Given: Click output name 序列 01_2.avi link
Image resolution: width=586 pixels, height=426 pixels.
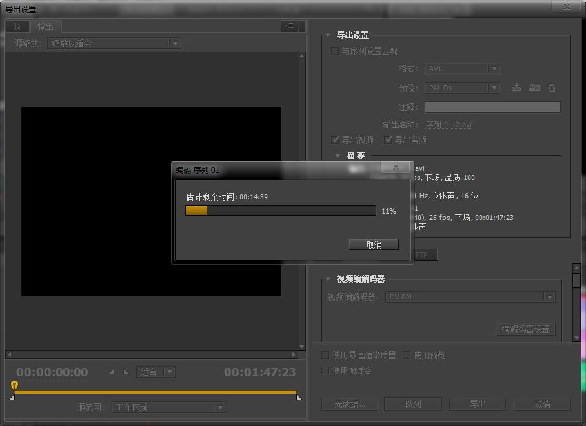Looking at the screenshot, I should [x=449, y=125].
